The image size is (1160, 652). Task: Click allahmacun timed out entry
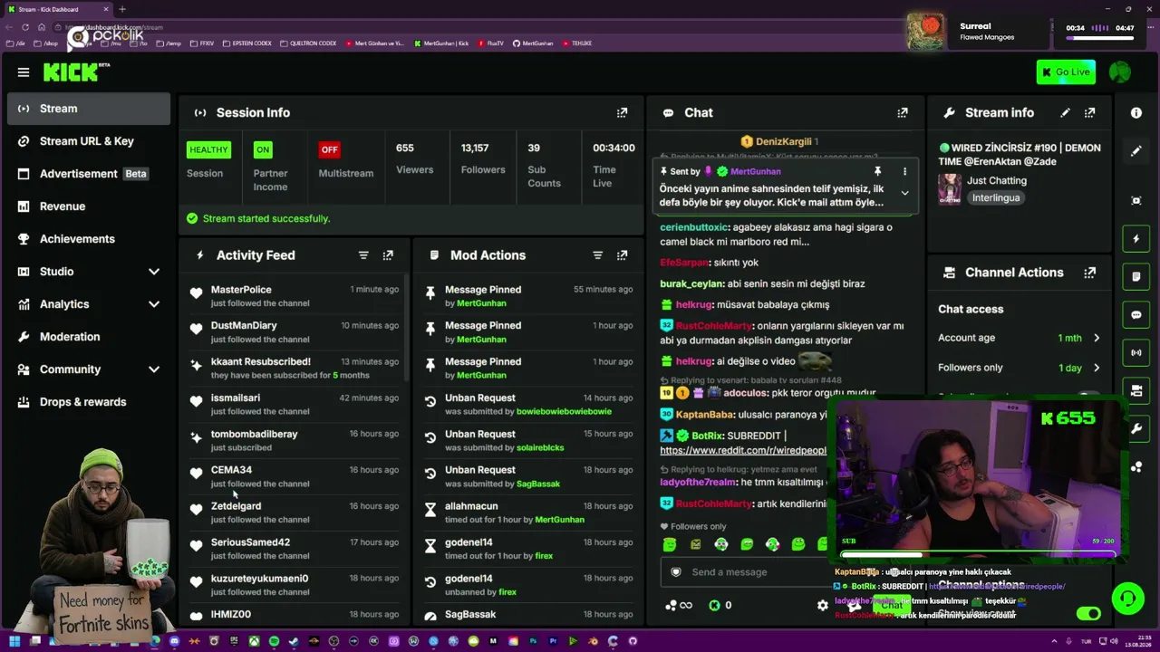coord(527,513)
